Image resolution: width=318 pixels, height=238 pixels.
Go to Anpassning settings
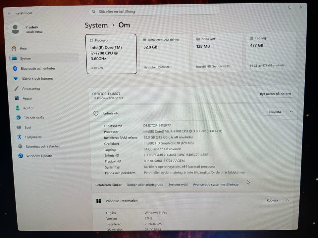coord(46,89)
